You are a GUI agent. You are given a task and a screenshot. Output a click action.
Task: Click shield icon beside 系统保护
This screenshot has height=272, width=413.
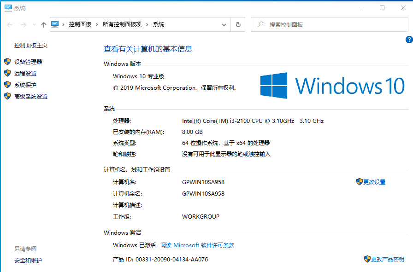(x=7, y=85)
